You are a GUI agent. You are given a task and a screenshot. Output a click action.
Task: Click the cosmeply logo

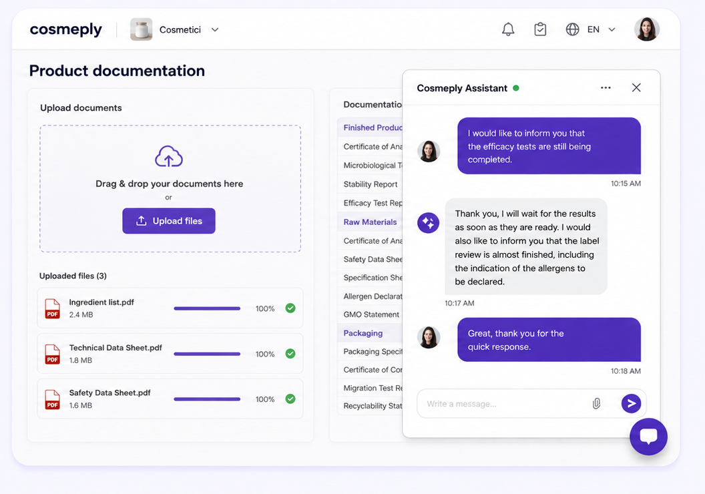(x=66, y=29)
